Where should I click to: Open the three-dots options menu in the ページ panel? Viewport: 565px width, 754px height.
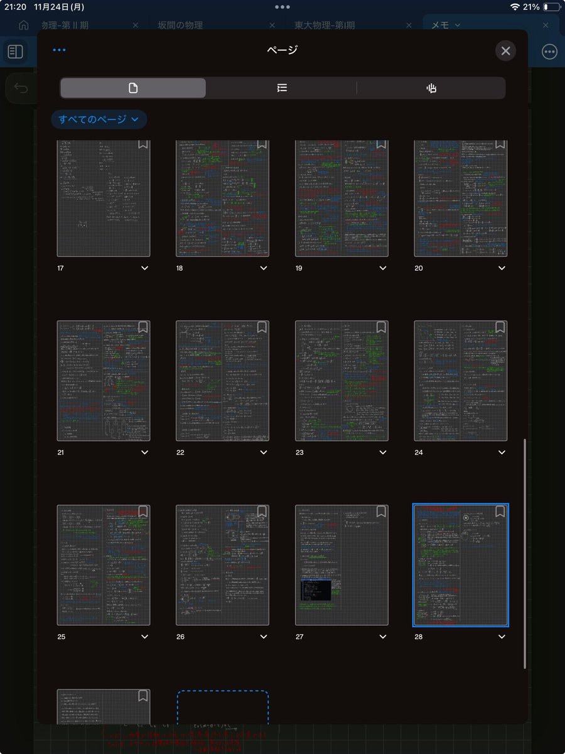click(x=60, y=50)
